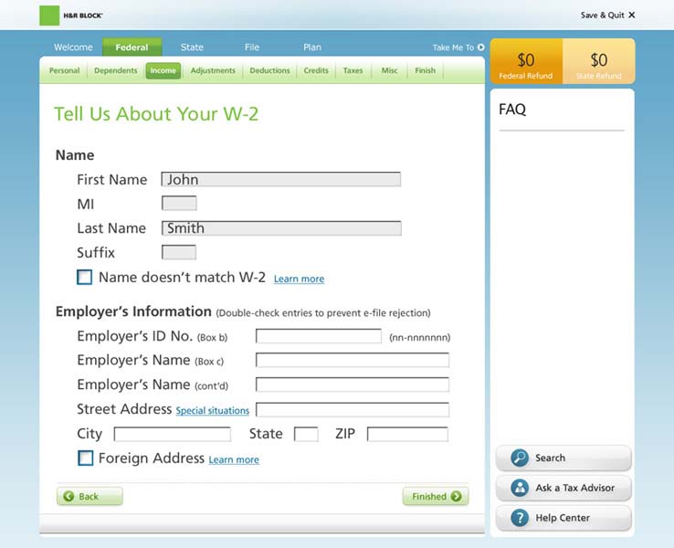Viewport: 674px width, 548px height.
Task: Go to the Plan tab
Action: (x=312, y=47)
